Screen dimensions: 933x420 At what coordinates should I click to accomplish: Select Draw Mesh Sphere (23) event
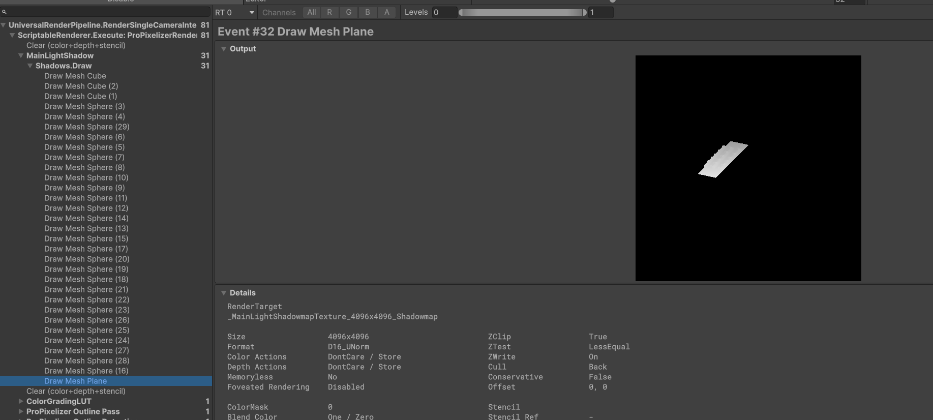pos(87,310)
